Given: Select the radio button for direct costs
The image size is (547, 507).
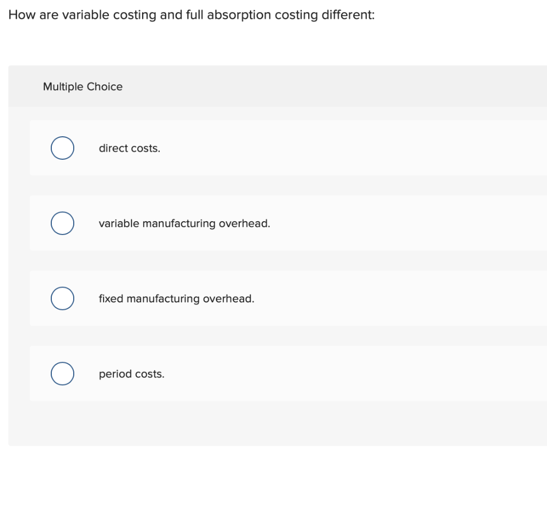Looking at the screenshot, I should 62,148.
